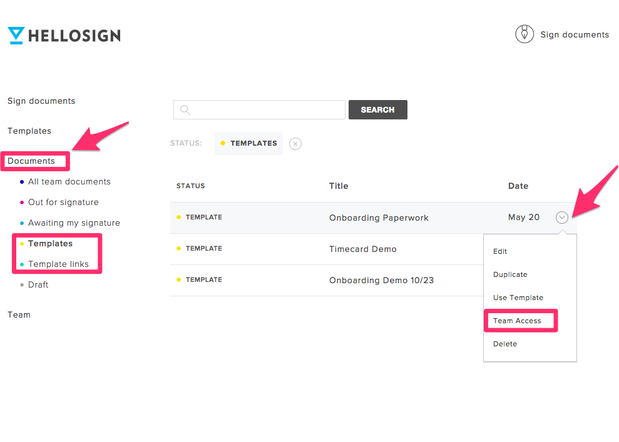Show All team documents

pos(69,182)
